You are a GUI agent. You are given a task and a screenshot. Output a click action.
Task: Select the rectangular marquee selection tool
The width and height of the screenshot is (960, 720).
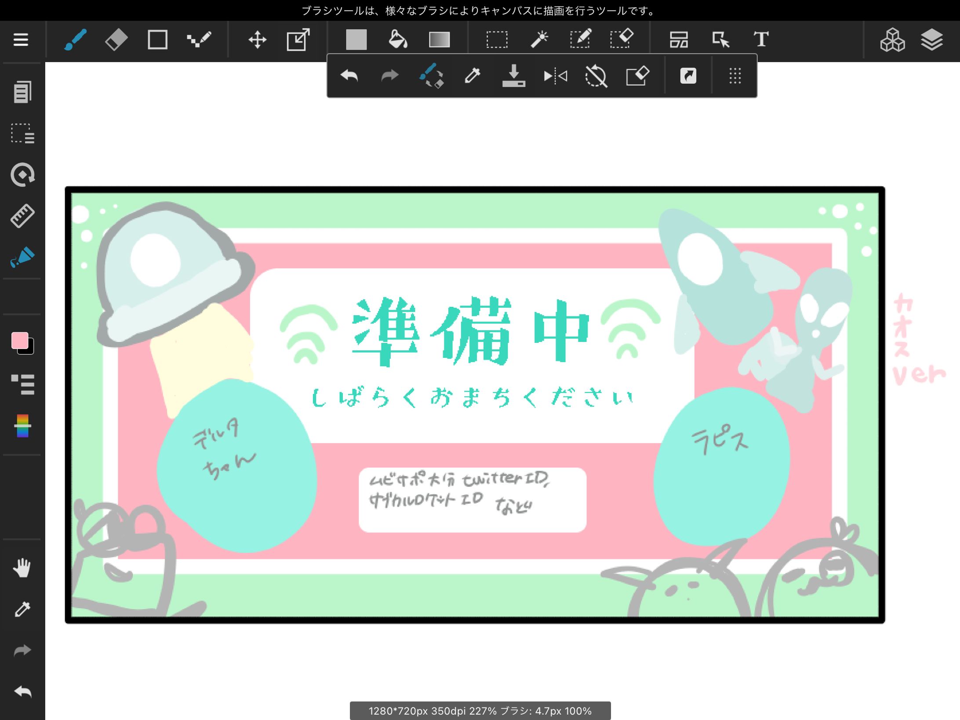497,40
